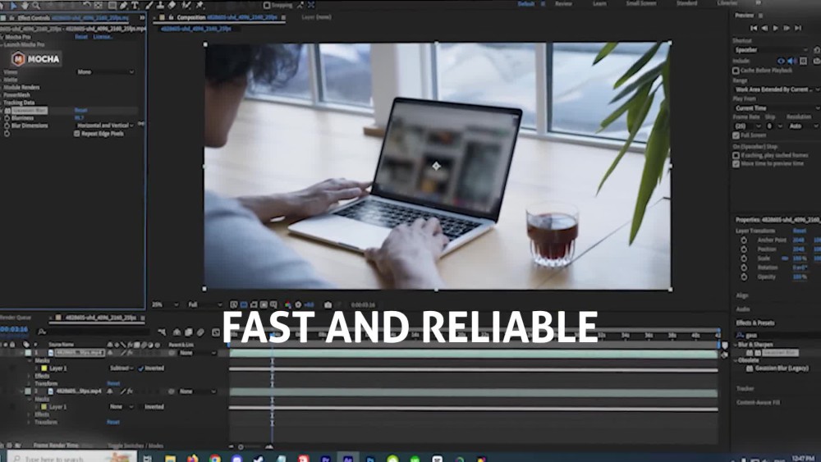Click Reset for the Gaussian Blur effect

coord(80,111)
